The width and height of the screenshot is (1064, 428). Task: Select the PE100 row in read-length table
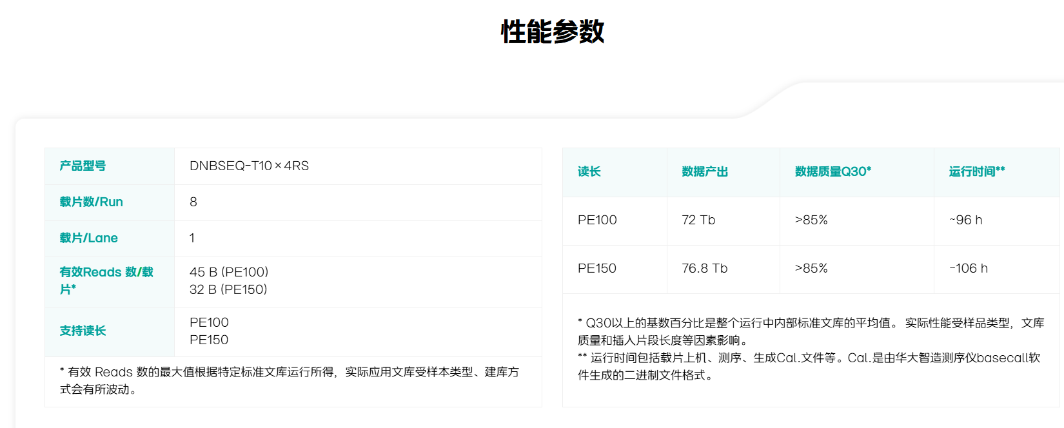pos(597,220)
